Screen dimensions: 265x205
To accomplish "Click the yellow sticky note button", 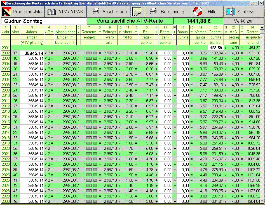I will pos(137,12).
